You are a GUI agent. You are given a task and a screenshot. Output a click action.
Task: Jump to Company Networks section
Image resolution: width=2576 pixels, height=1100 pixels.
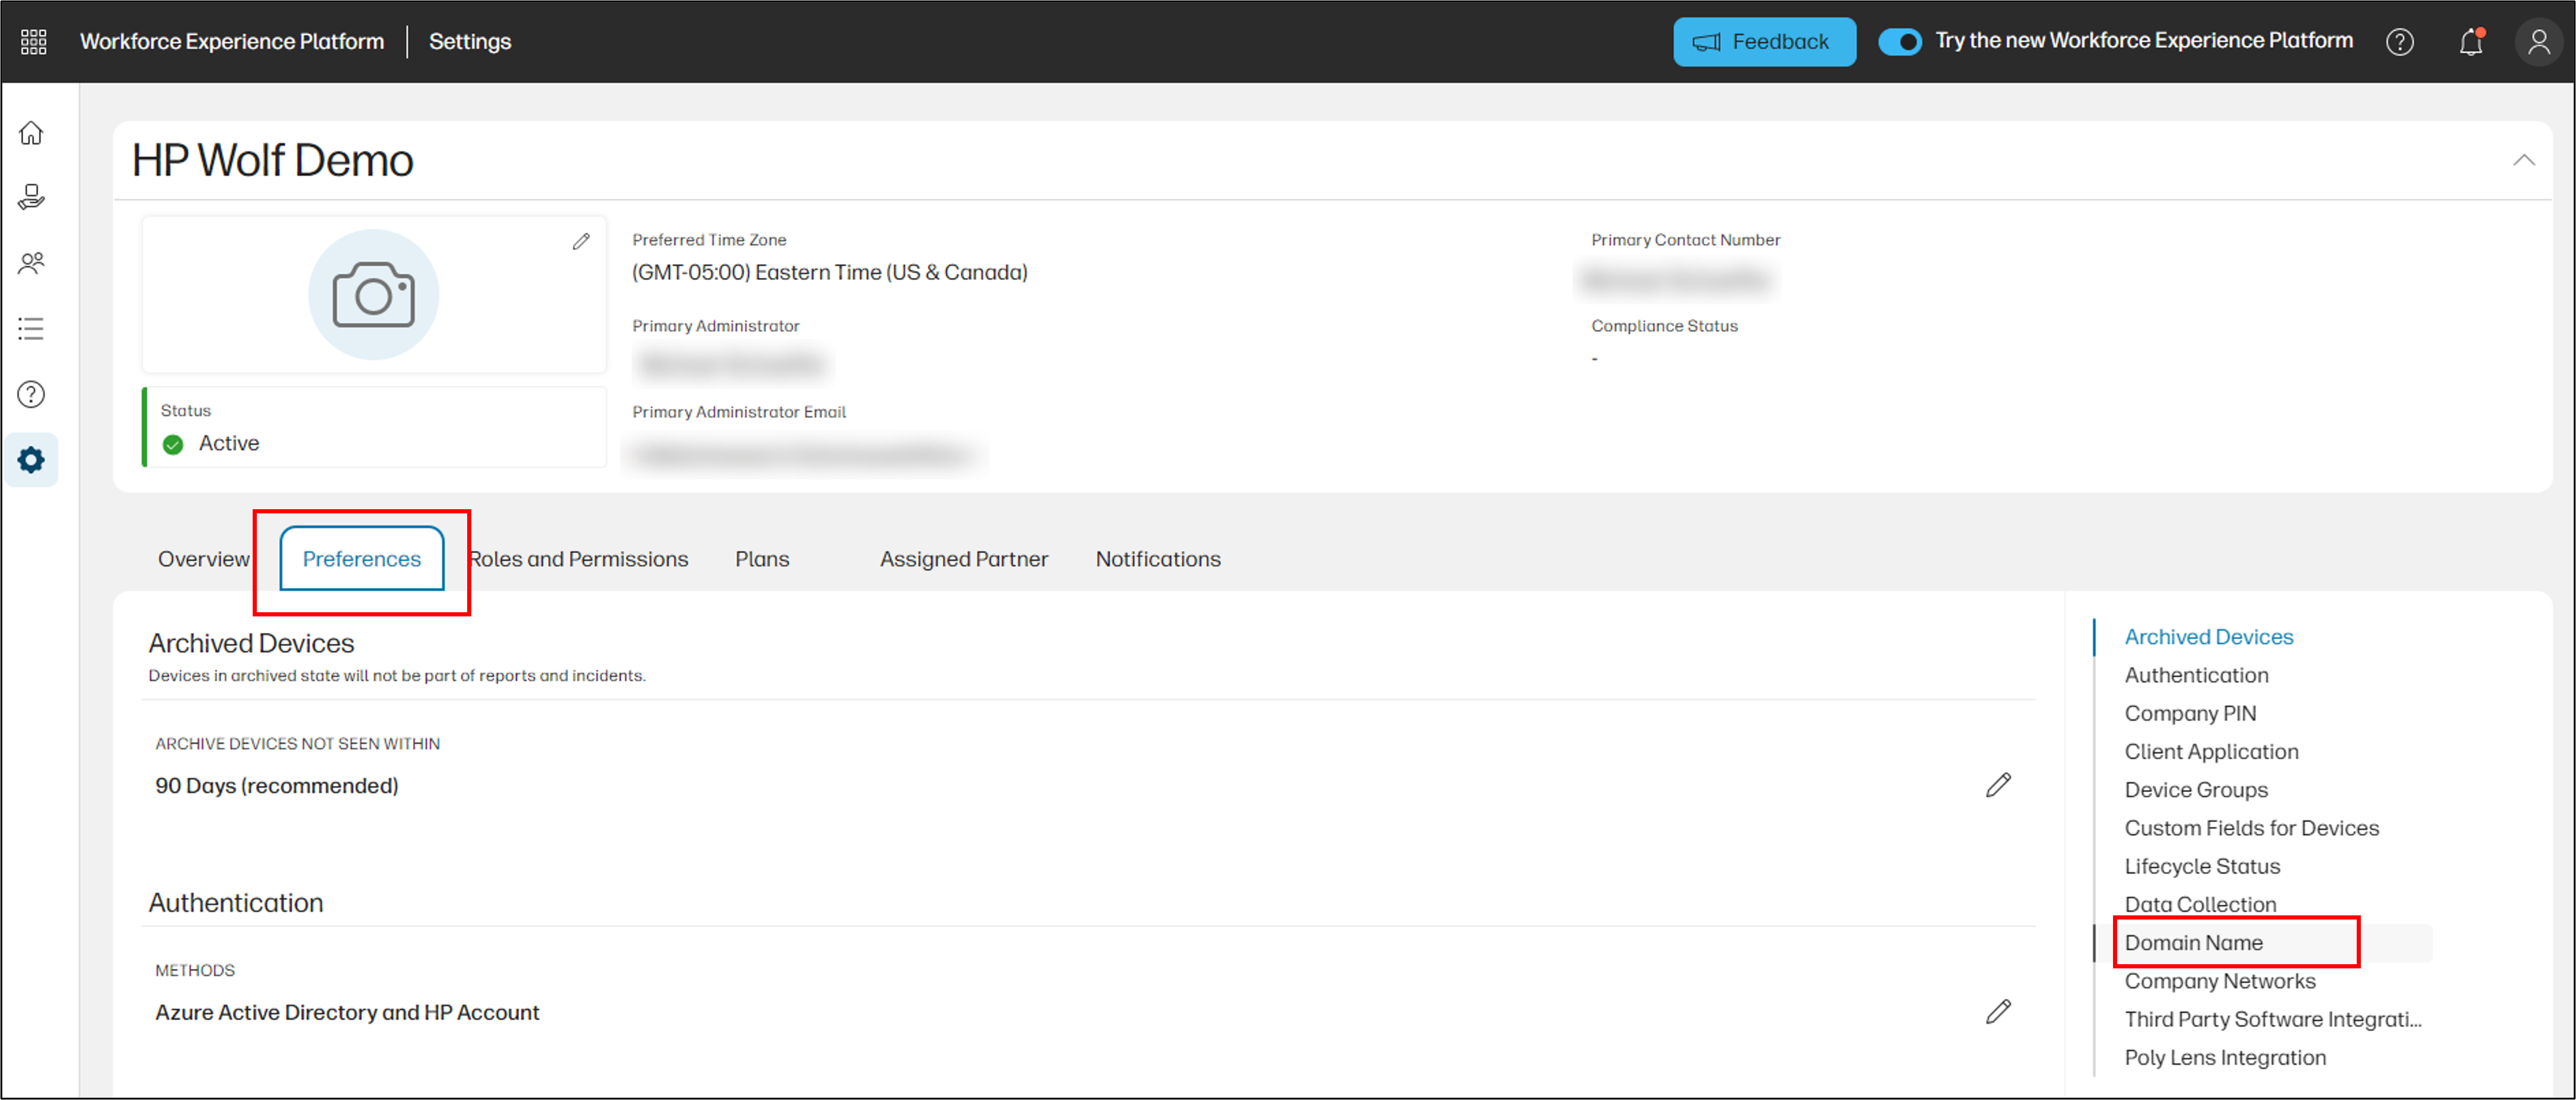pyautogui.click(x=2220, y=981)
